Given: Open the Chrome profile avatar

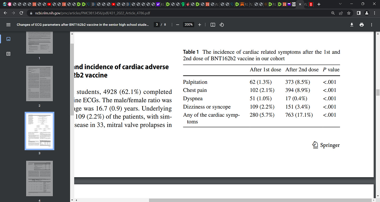Looking at the screenshot, I should click(x=366, y=13).
